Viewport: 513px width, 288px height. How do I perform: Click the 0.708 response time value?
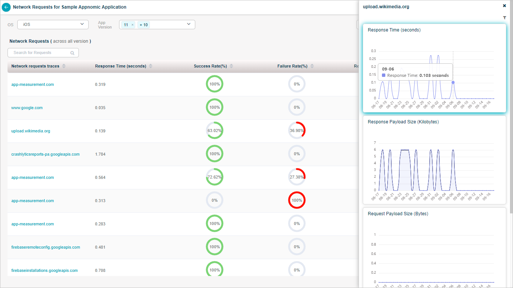pyautogui.click(x=100, y=270)
